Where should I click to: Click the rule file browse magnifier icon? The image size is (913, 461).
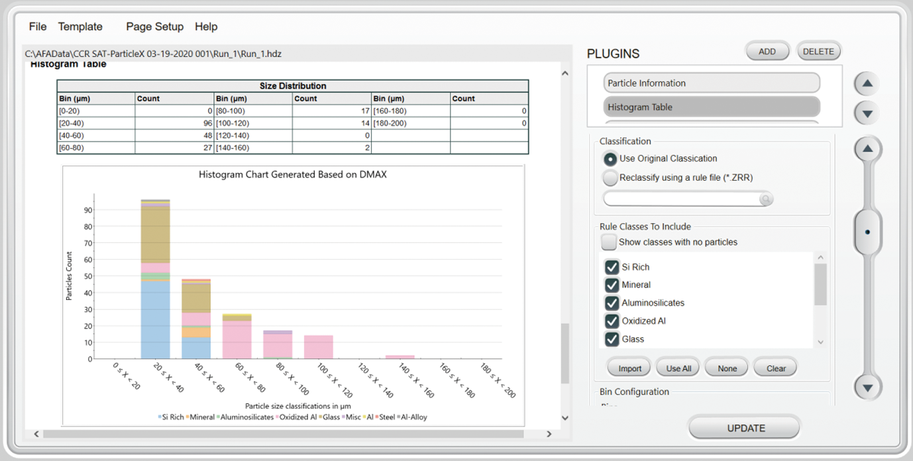765,199
